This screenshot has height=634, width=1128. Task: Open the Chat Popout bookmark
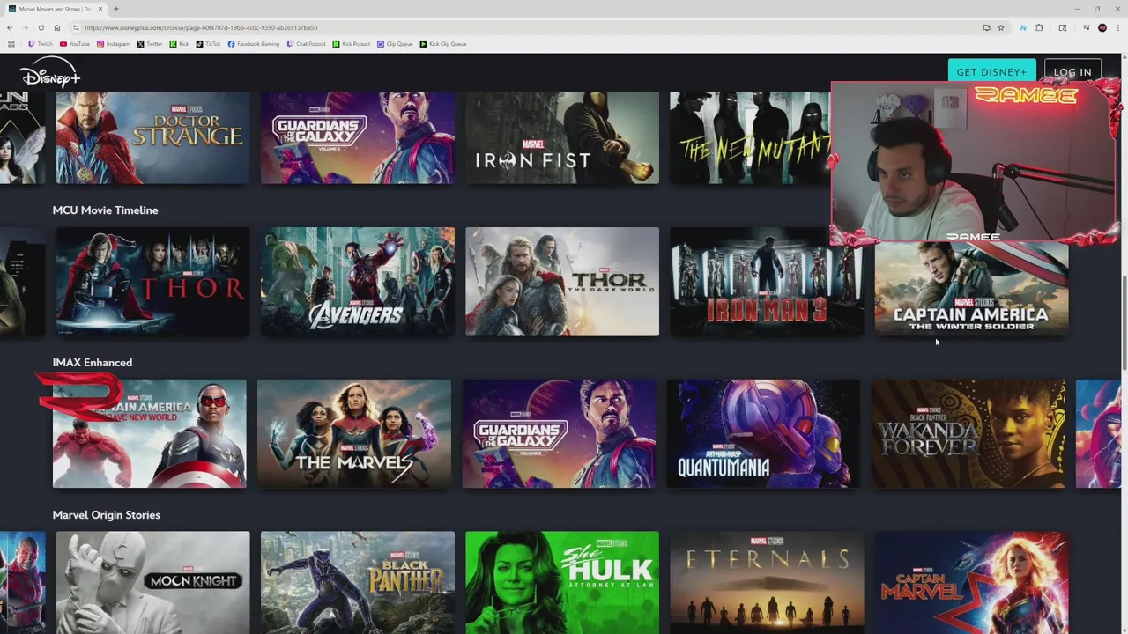306,44
